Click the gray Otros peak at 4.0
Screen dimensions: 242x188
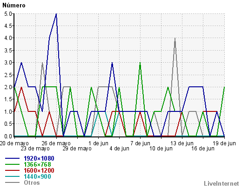pos(175,38)
